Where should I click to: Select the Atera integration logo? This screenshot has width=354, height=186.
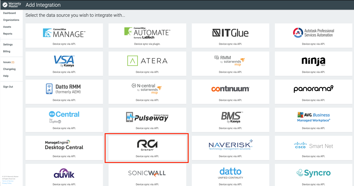147,61
